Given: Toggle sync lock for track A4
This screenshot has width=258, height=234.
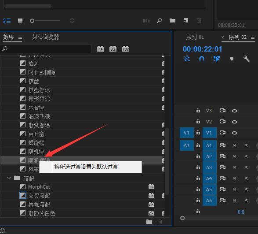Looking at the screenshot, I should (x=223, y=178).
